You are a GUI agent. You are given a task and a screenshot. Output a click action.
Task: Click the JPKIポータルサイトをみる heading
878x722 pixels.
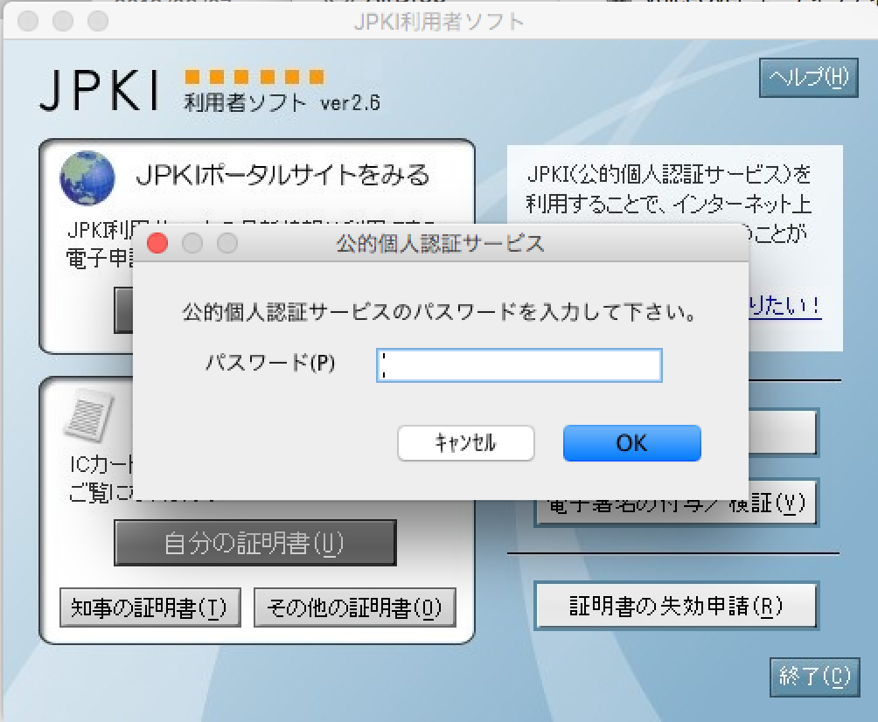[282, 175]
